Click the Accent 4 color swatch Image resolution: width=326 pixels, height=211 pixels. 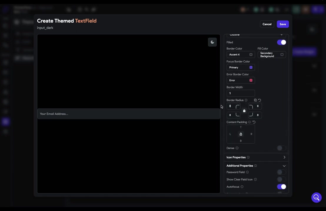pyautogui.click(x=251, y=55)
